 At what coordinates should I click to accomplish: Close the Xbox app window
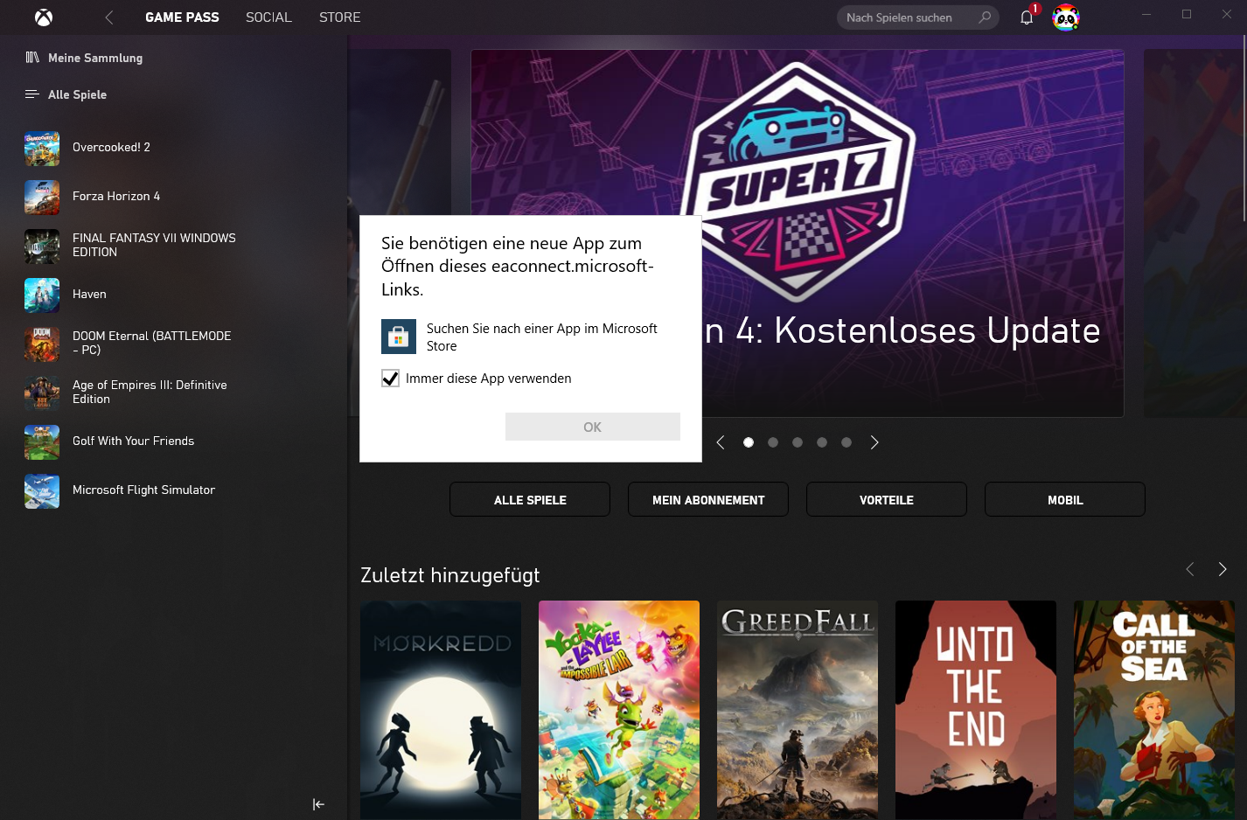[1227, 15]
